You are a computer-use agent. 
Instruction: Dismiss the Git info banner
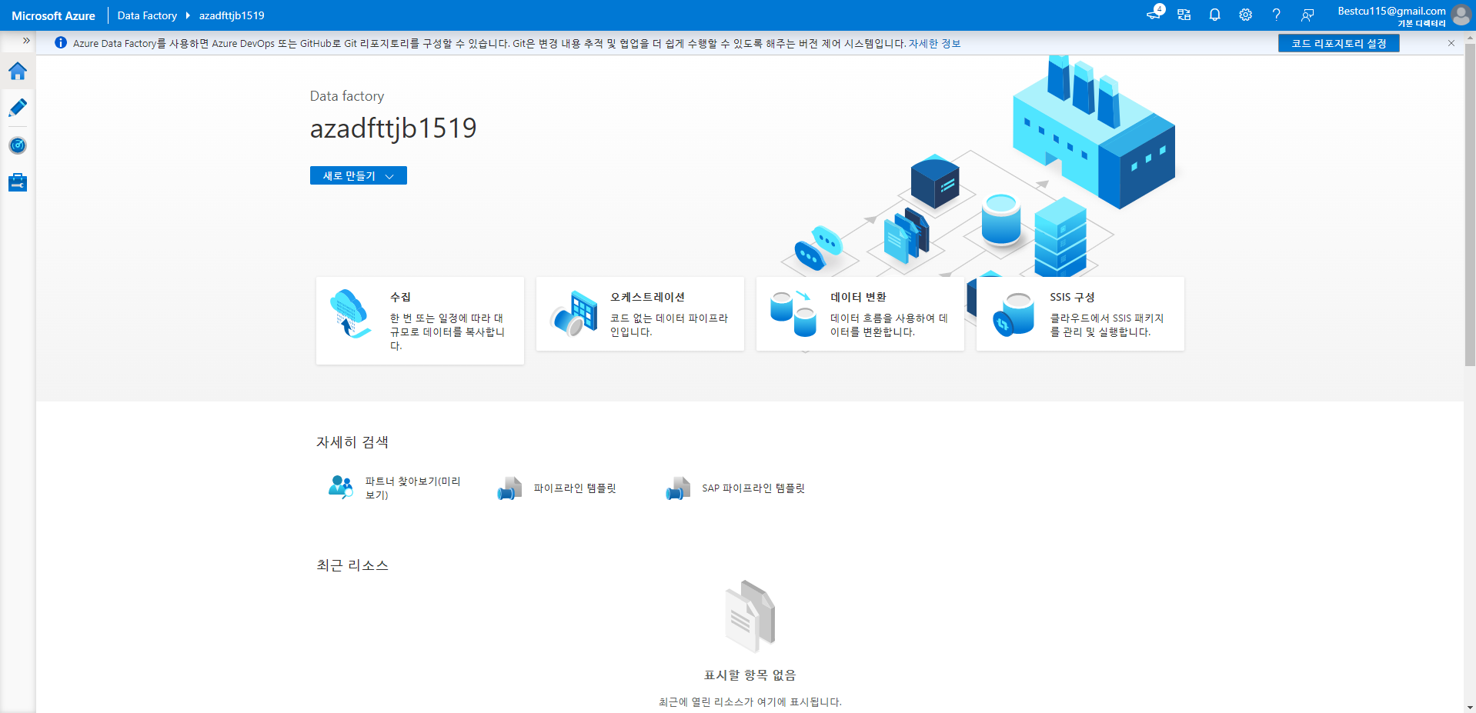[x=1451, y=43]
